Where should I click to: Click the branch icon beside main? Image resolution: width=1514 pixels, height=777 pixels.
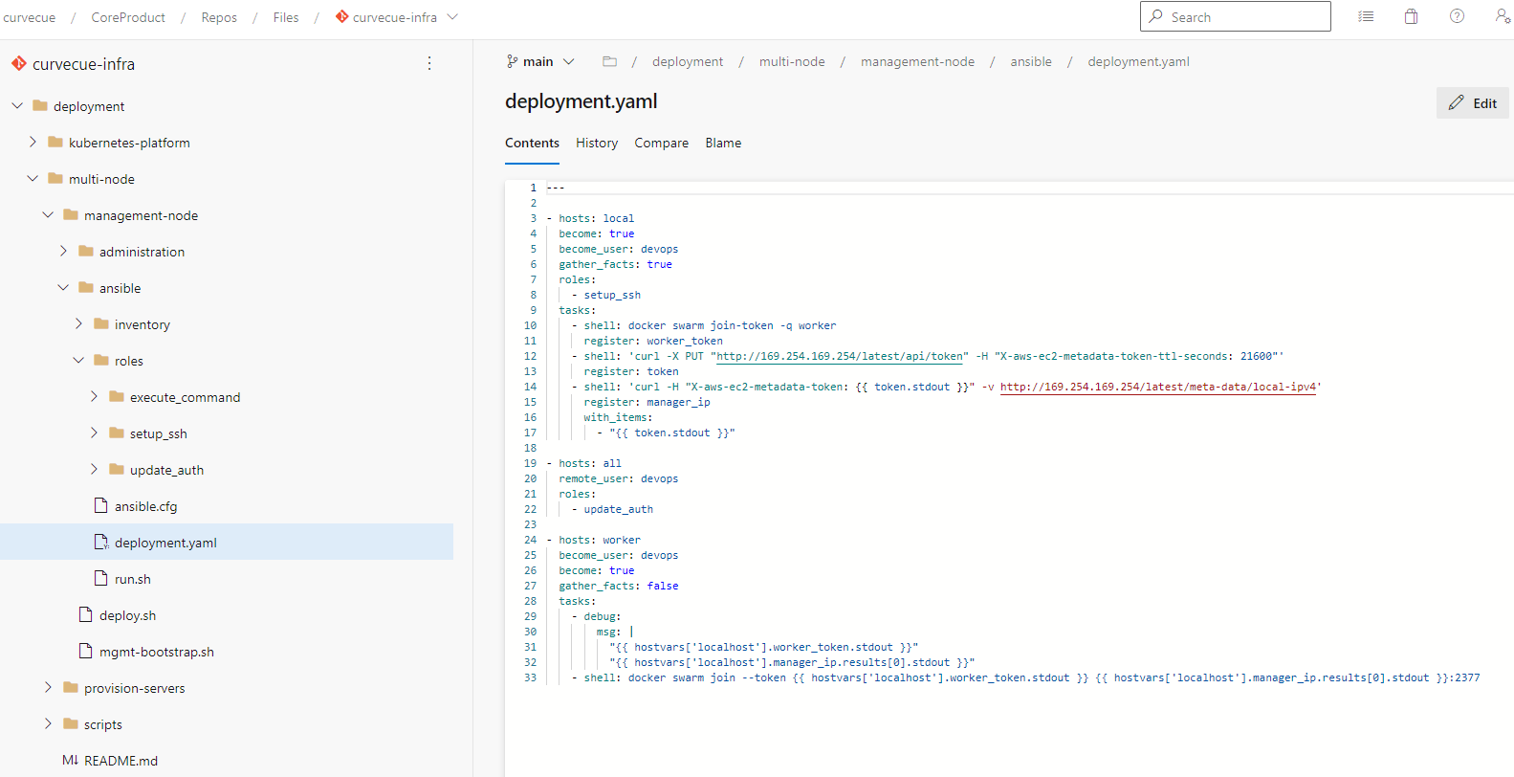click(x=513, y=61)
